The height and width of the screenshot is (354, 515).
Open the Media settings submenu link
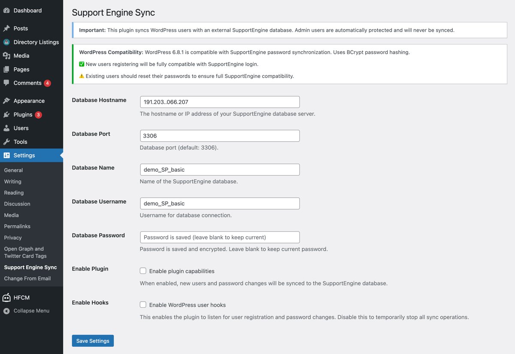point(12,215)
